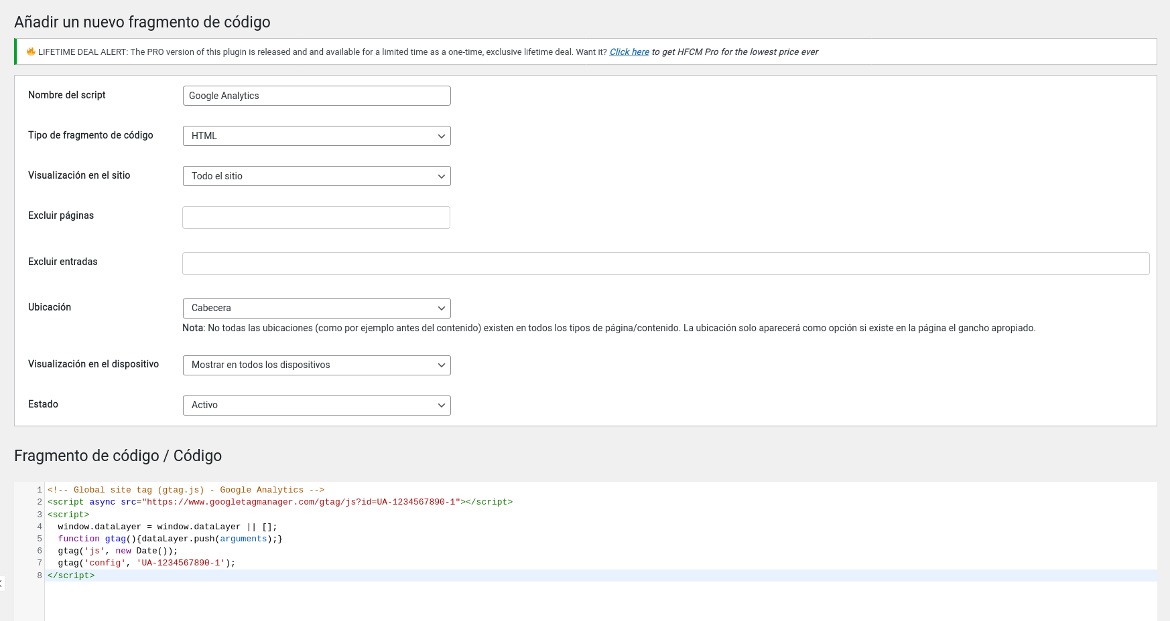Screen dimensions: 1170x621
Task: Click the 'Nombre del script' label
Action: pos(67,95)
